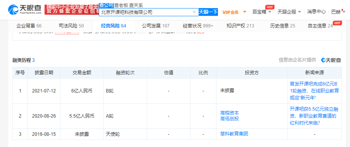Clear the search box text
The image size is (350, 147).
[x=194, y=12]
